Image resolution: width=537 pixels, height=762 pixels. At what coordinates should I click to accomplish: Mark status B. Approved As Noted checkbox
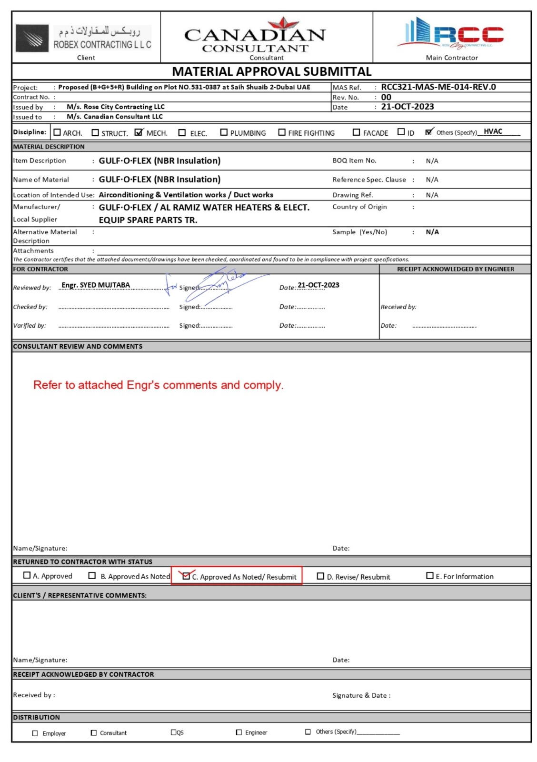(92, 575)
